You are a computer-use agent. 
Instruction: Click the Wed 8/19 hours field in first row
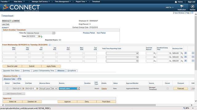pos(9,53)
